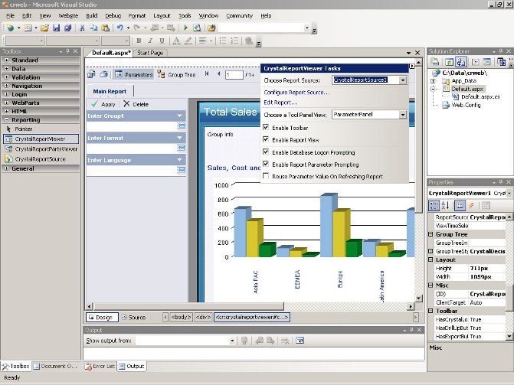Image resolution: width=514 pixels, height=385 pixels.
Task: Open Choose a Tool Panel View dropdown
Action: click(x=403, y=114)
